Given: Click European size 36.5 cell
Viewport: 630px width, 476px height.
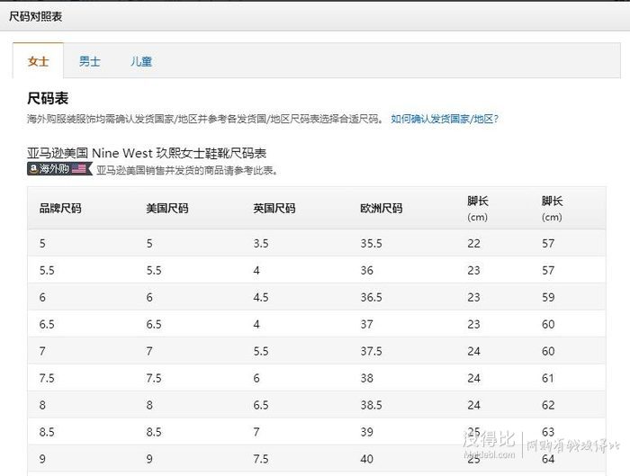Looking at the screenshot, I should 371,297.
